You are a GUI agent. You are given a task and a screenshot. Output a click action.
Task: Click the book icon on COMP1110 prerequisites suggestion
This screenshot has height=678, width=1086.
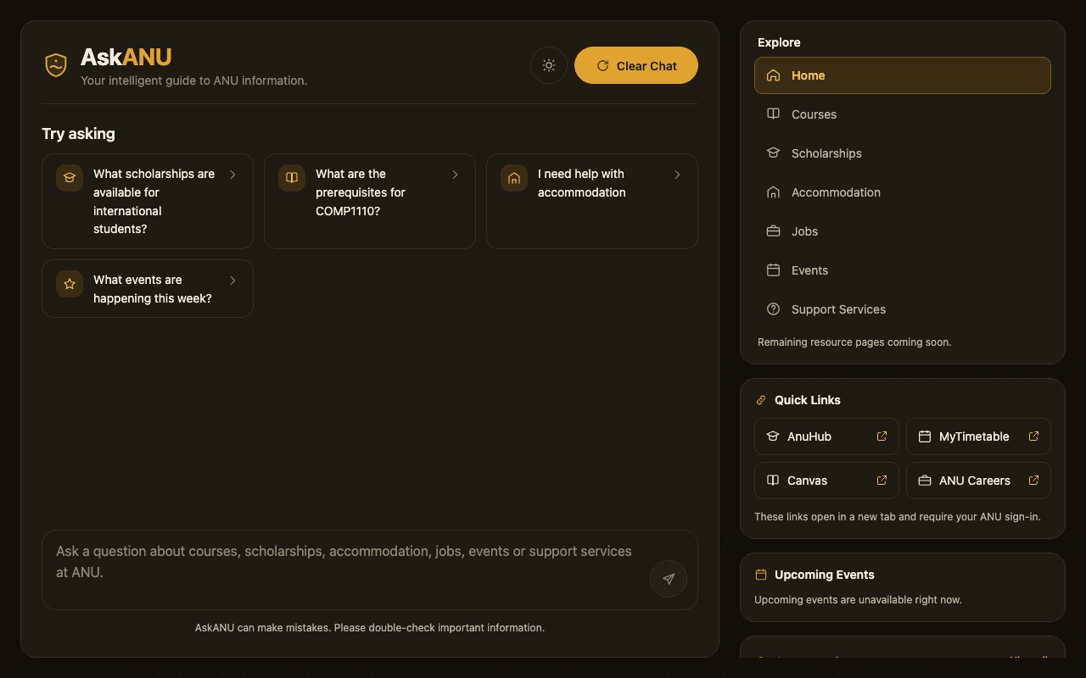click(x=292, y=178)
